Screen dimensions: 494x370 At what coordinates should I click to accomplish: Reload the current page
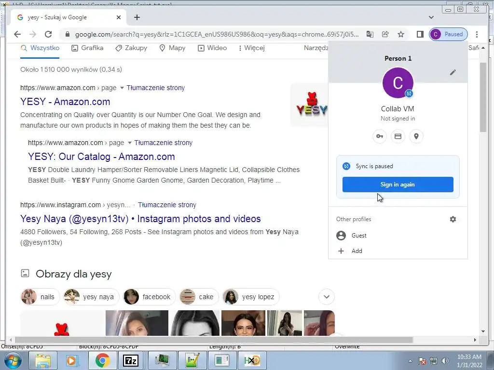coord(48,34)
